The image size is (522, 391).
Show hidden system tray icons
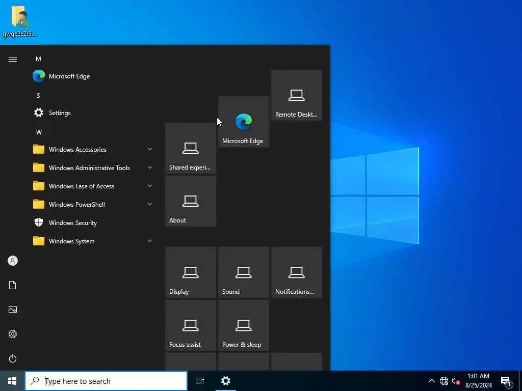click(431, 381)
